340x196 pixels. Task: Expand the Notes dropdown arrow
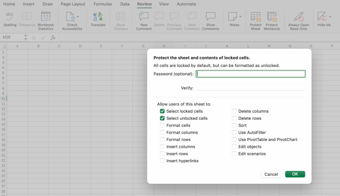tap(240, 17)
